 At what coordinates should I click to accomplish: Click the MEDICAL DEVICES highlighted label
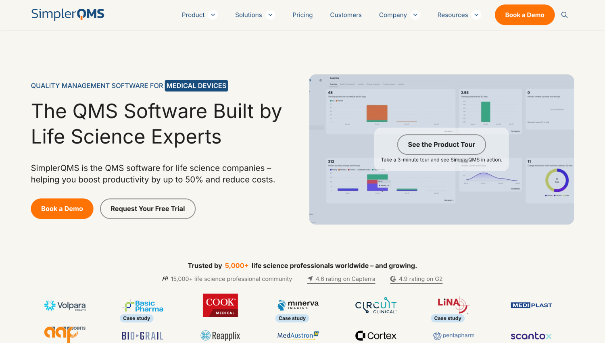(x=196, y=86)
